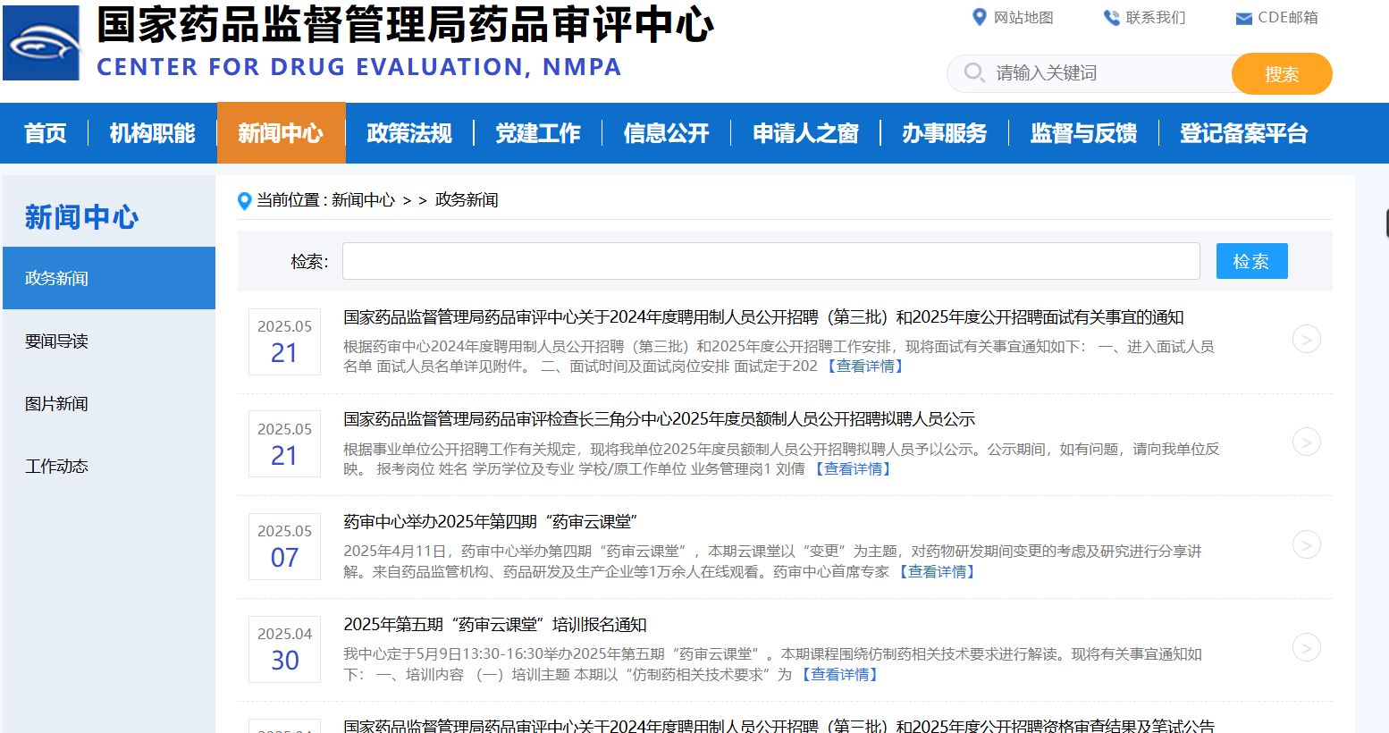This screenshot has height=733, width=1389.
Task: Open headline 2025年第五期药审云课堂培训报名通知
Action: (495, 625)
